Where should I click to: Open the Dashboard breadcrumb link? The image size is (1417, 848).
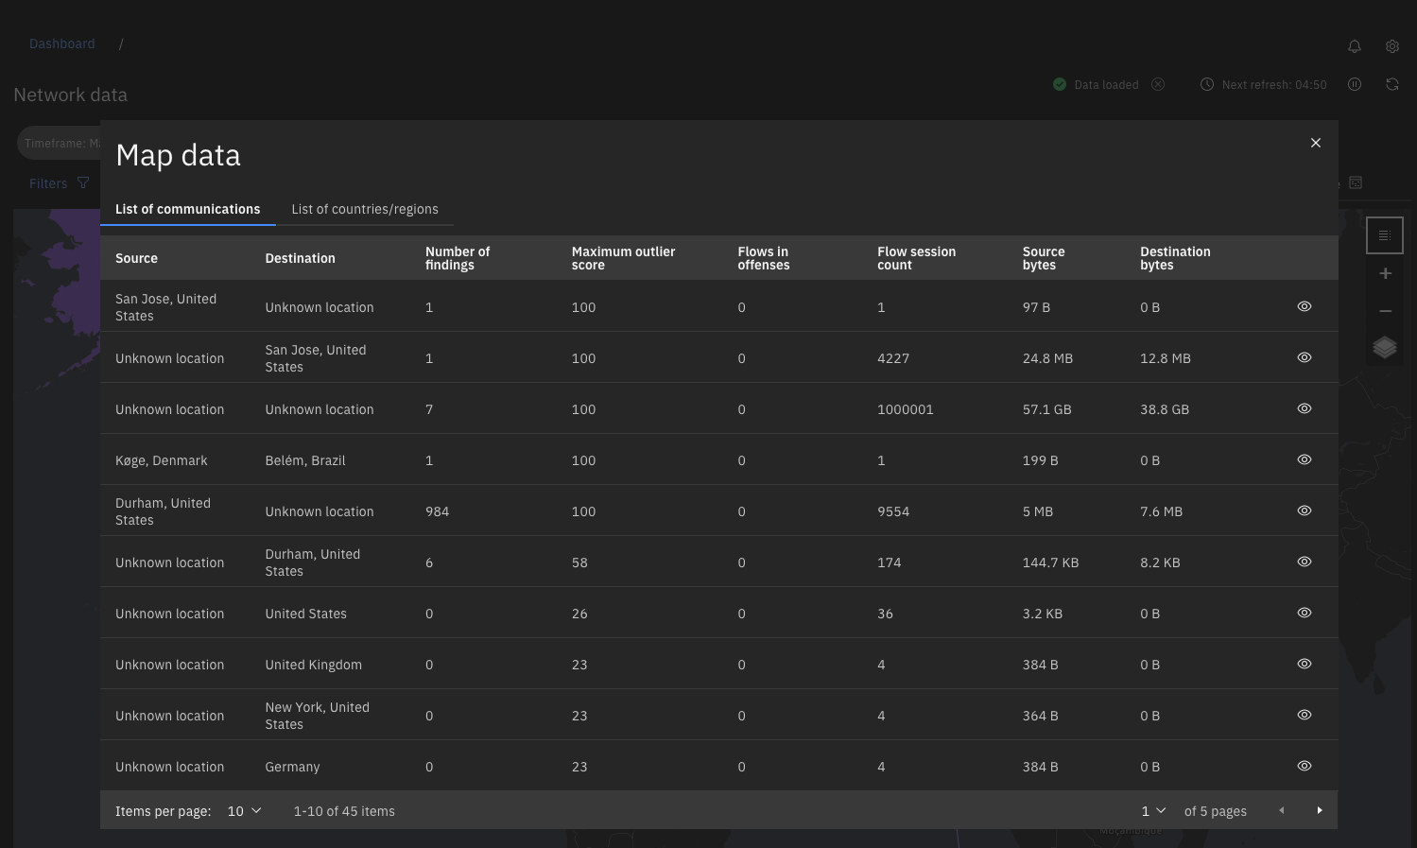(x=62, y=43)
